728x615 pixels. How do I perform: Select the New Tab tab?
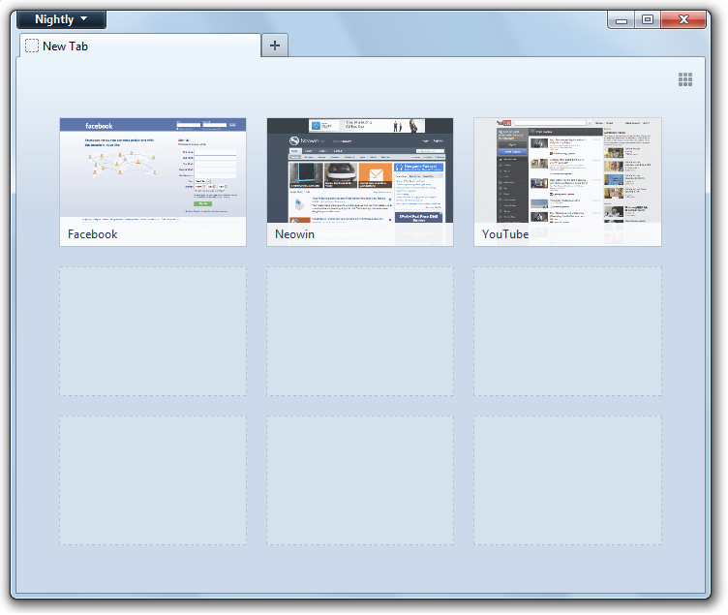click(140, 46)
